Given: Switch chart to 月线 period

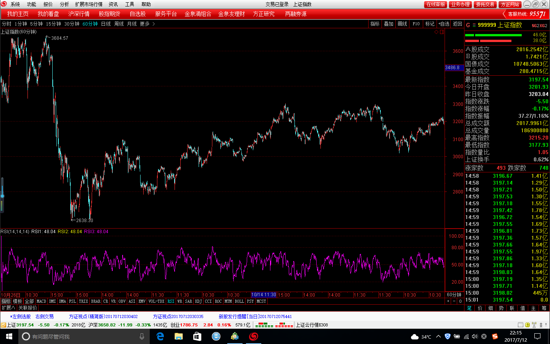Looking at the screenshot, I should point(132,24).
